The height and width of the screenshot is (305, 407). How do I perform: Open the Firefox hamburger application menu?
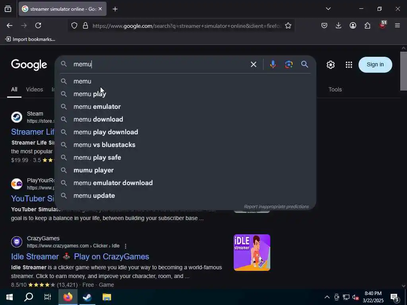[x=397, y=25]
